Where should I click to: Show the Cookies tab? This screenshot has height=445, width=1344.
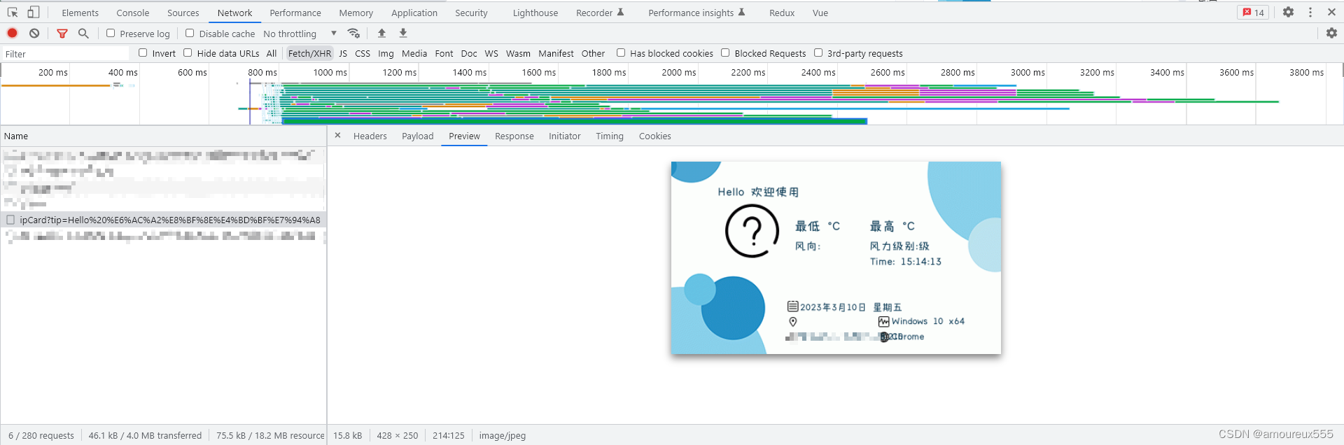655,136
